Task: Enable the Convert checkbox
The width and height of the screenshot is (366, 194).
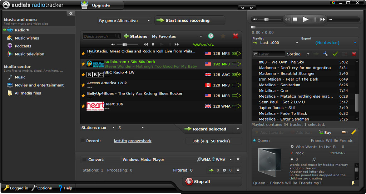Action: pos(84,159)
